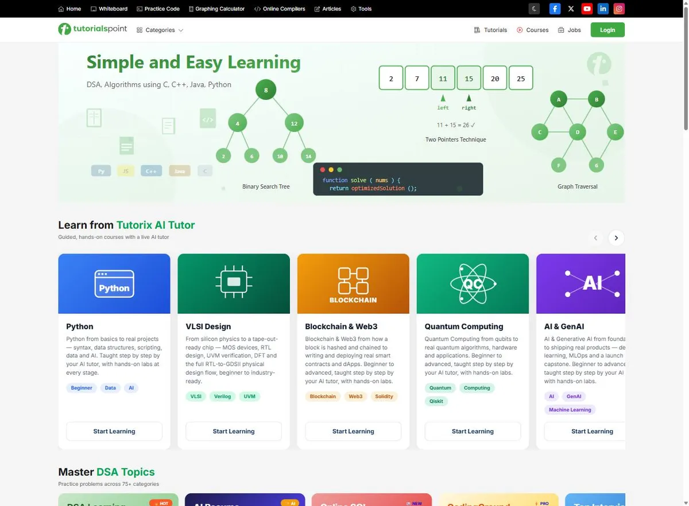Open the Python course thumbnail
This screenshot has width=689, height=506.
pos(114,284)
